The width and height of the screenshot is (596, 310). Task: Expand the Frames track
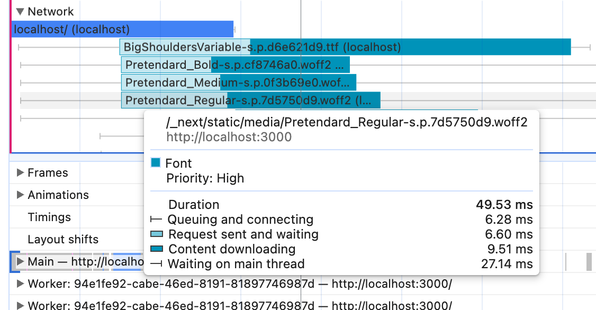click(21, 172)
